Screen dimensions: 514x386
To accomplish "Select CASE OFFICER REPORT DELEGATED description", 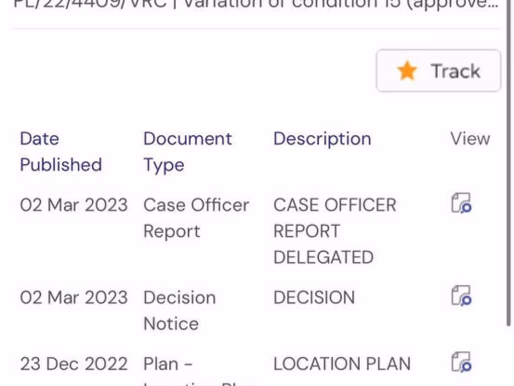I will [x=334, y=231].
